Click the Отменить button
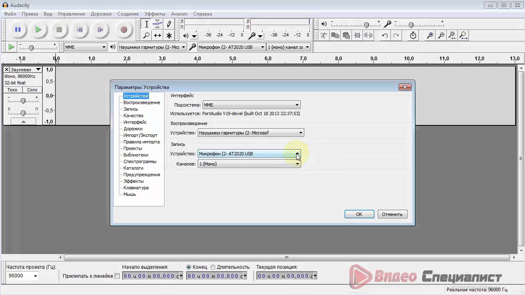This screenshot has height=295, width=525. coord(392,214)
